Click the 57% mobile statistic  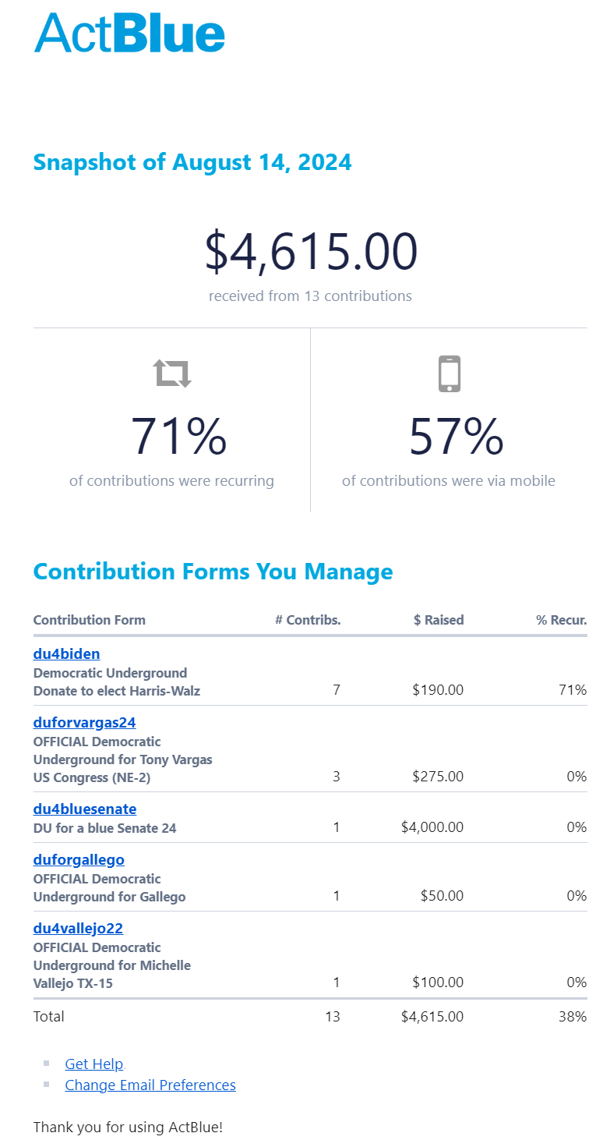point(456,437)
